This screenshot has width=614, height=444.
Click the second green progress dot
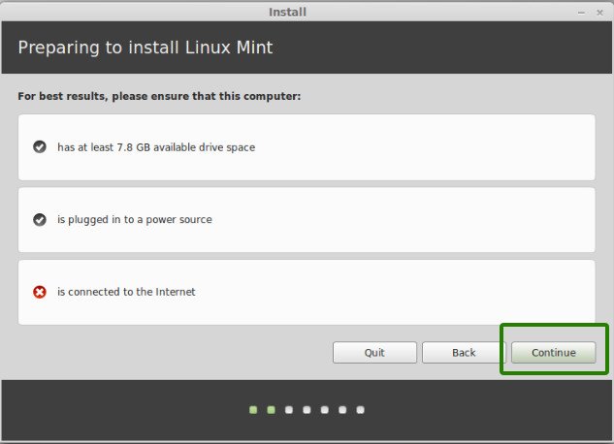click(271, 410)
